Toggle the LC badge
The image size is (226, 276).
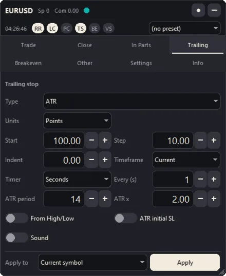52,28
